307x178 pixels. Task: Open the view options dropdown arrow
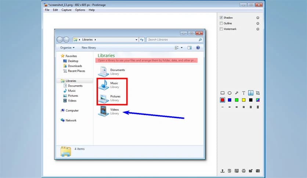(181, 48)
